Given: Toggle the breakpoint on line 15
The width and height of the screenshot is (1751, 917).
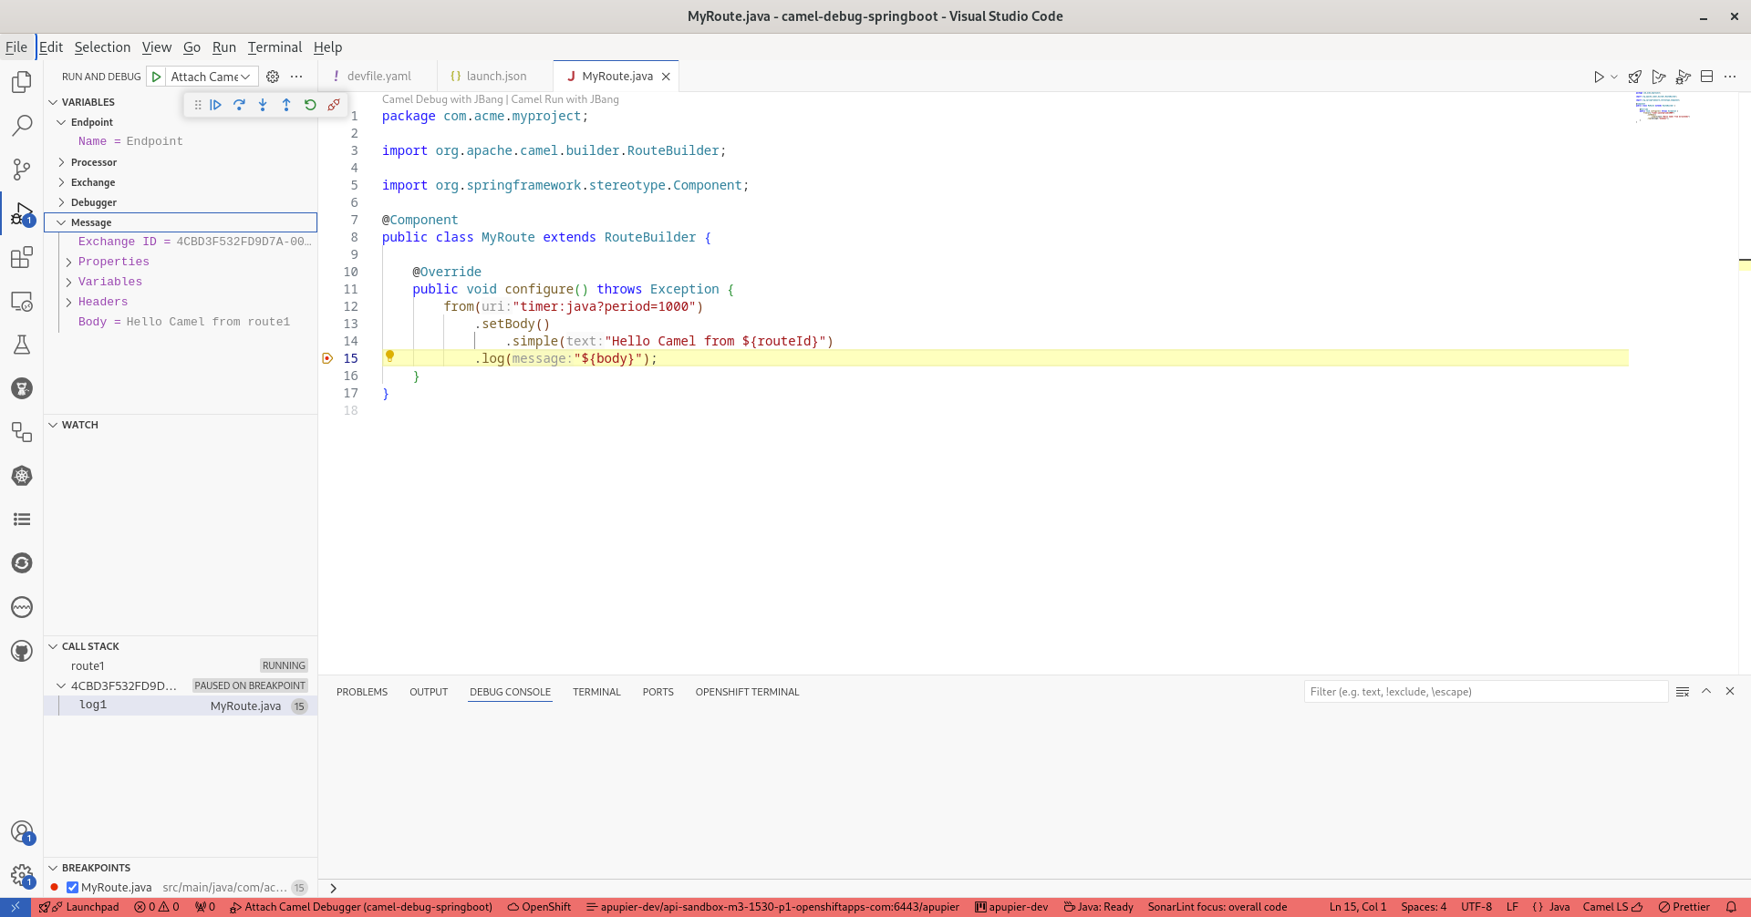Looking at the screenshot, I should (328, 358).
